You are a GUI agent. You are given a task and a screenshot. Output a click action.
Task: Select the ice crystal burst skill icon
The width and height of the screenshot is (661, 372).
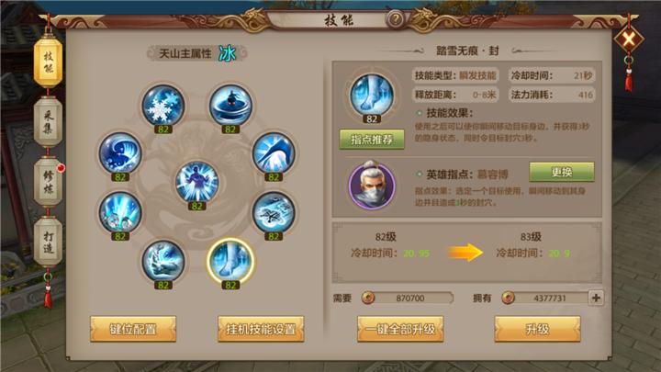(120, 212)
